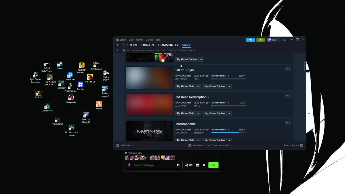This screenshot has height=194, width=345.
Task: Open the Steam desktop shortcut
Action: click(60, 65)
